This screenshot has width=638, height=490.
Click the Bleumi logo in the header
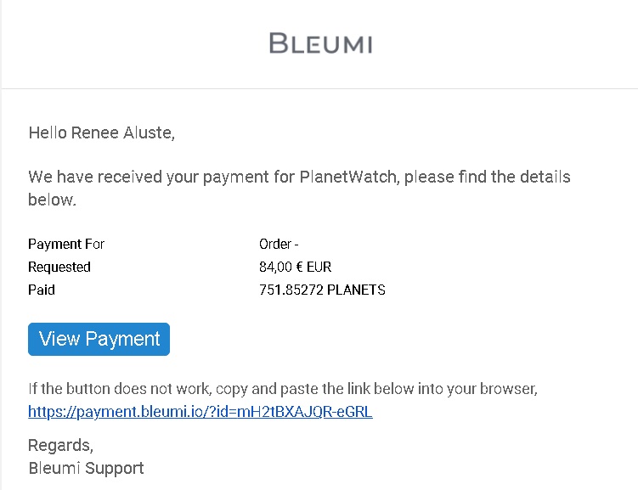pyautogui.click(x=320, y=43)
